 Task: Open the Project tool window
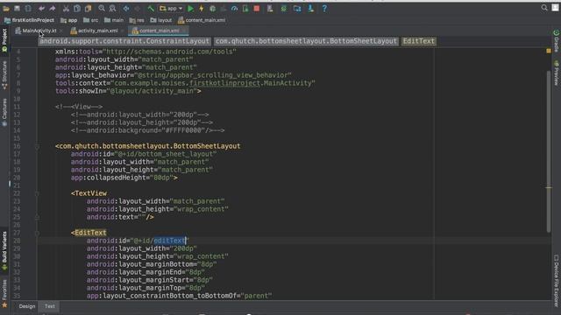[x=4, y=40]
